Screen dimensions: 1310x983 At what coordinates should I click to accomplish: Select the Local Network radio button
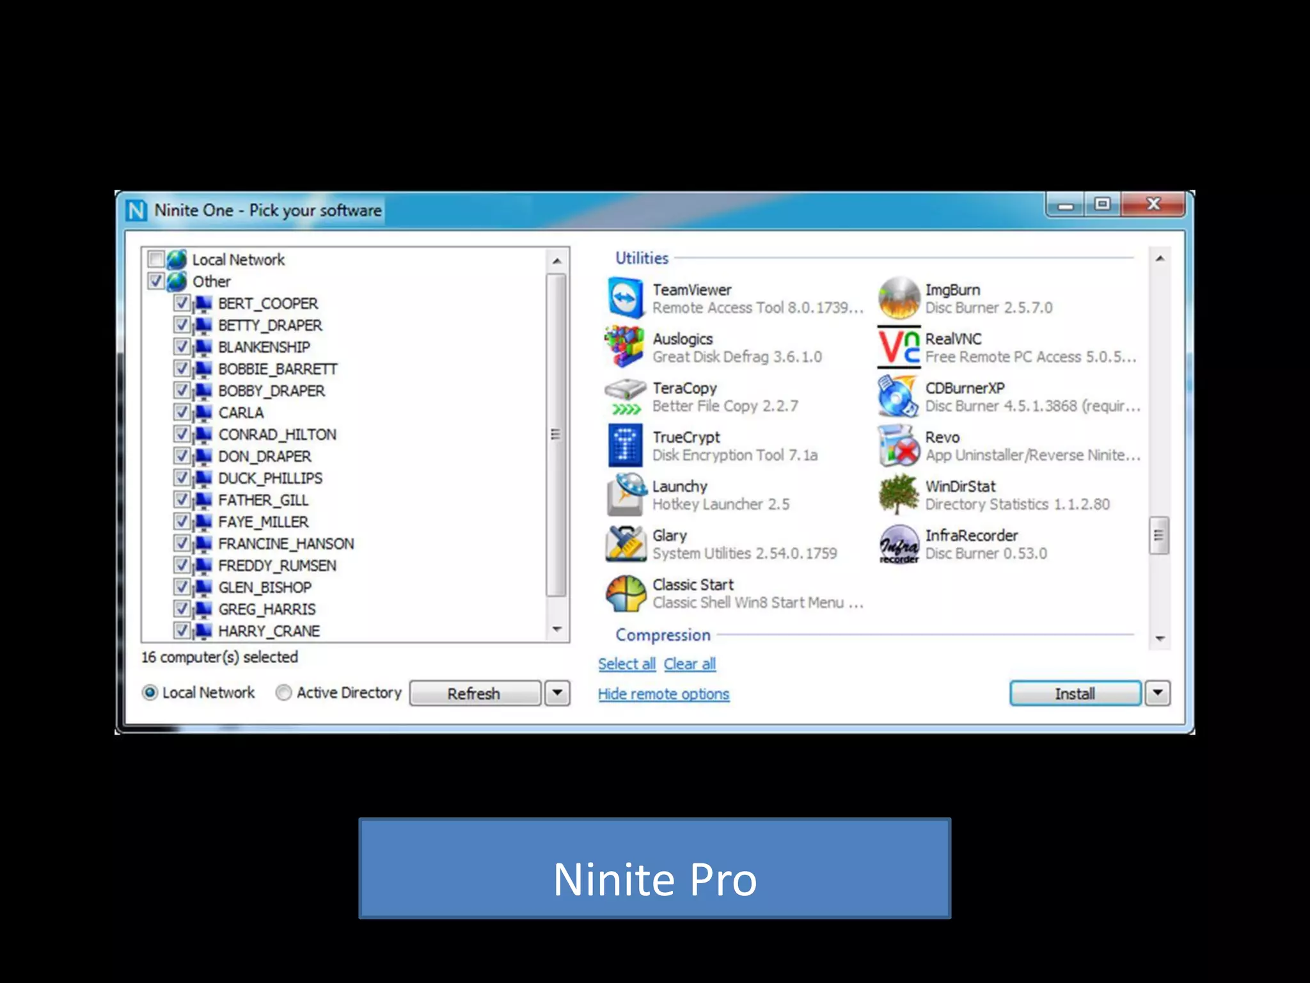tap(150, 692)
